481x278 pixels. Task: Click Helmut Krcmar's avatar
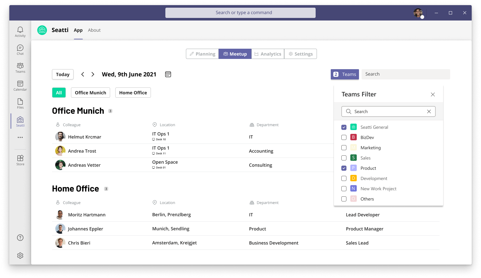tap(60, 137)
